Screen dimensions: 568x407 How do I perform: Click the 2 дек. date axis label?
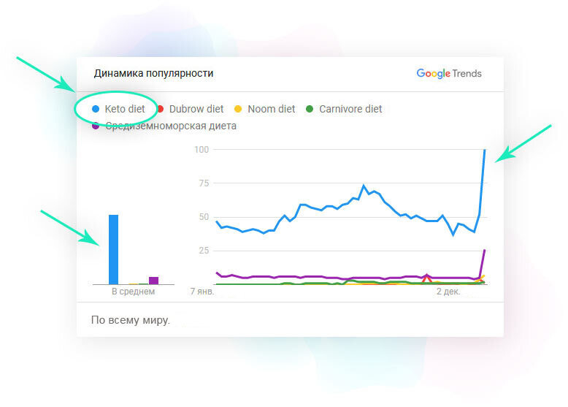[448, 292]
